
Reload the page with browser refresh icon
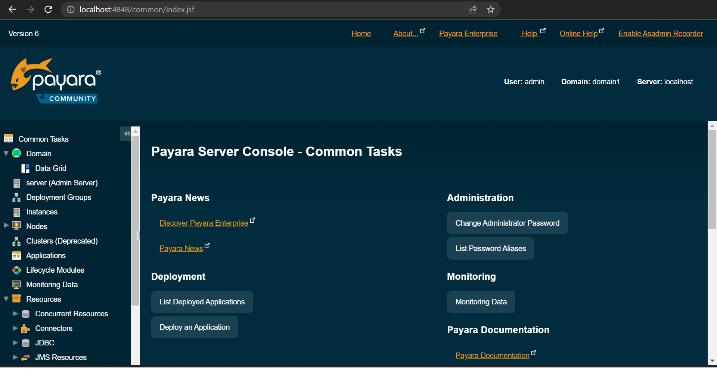48,9
